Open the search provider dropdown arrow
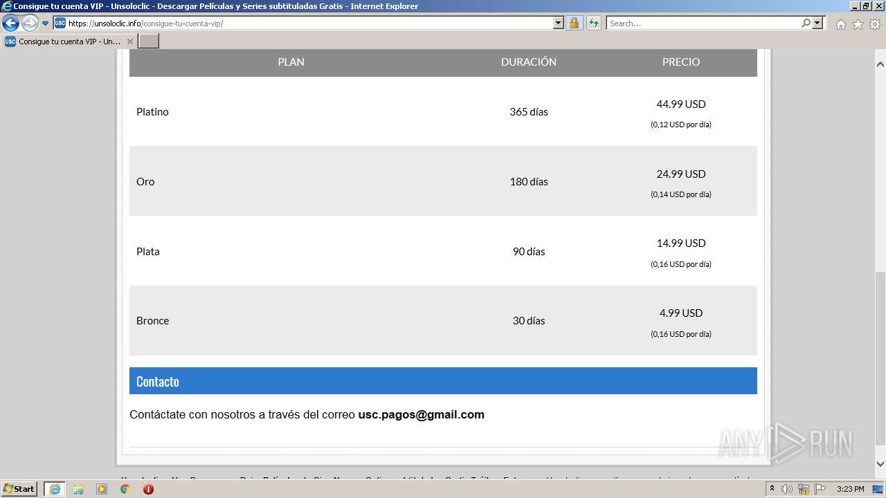 coord(817,23)
